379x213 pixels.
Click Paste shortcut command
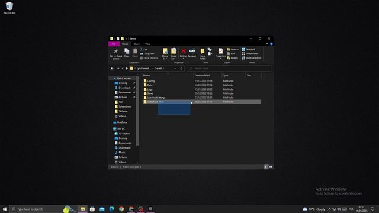(149, 58)
